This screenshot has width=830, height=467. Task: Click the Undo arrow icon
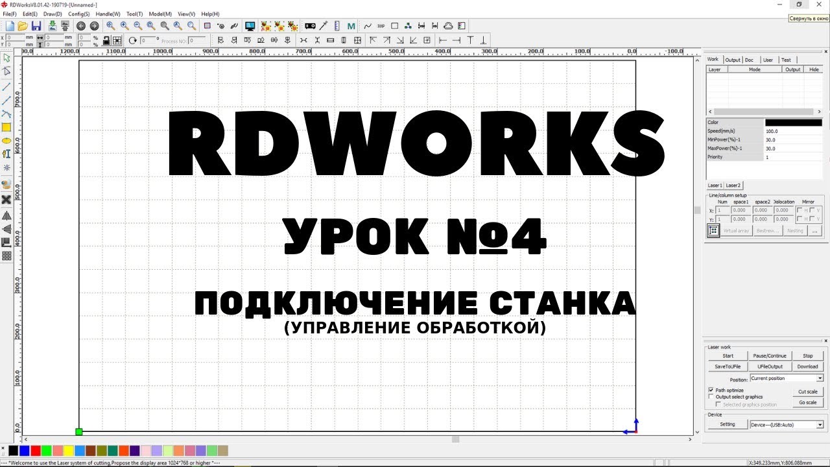coord(80,26)
